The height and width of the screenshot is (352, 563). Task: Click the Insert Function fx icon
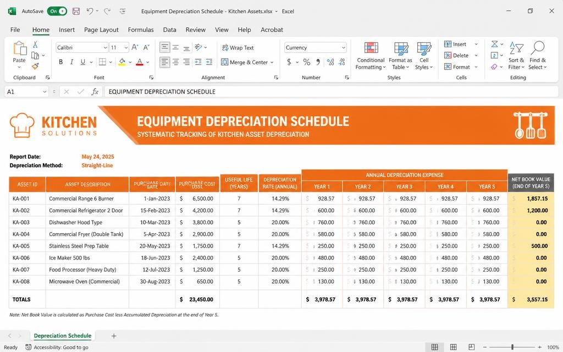tap(95, 92)
